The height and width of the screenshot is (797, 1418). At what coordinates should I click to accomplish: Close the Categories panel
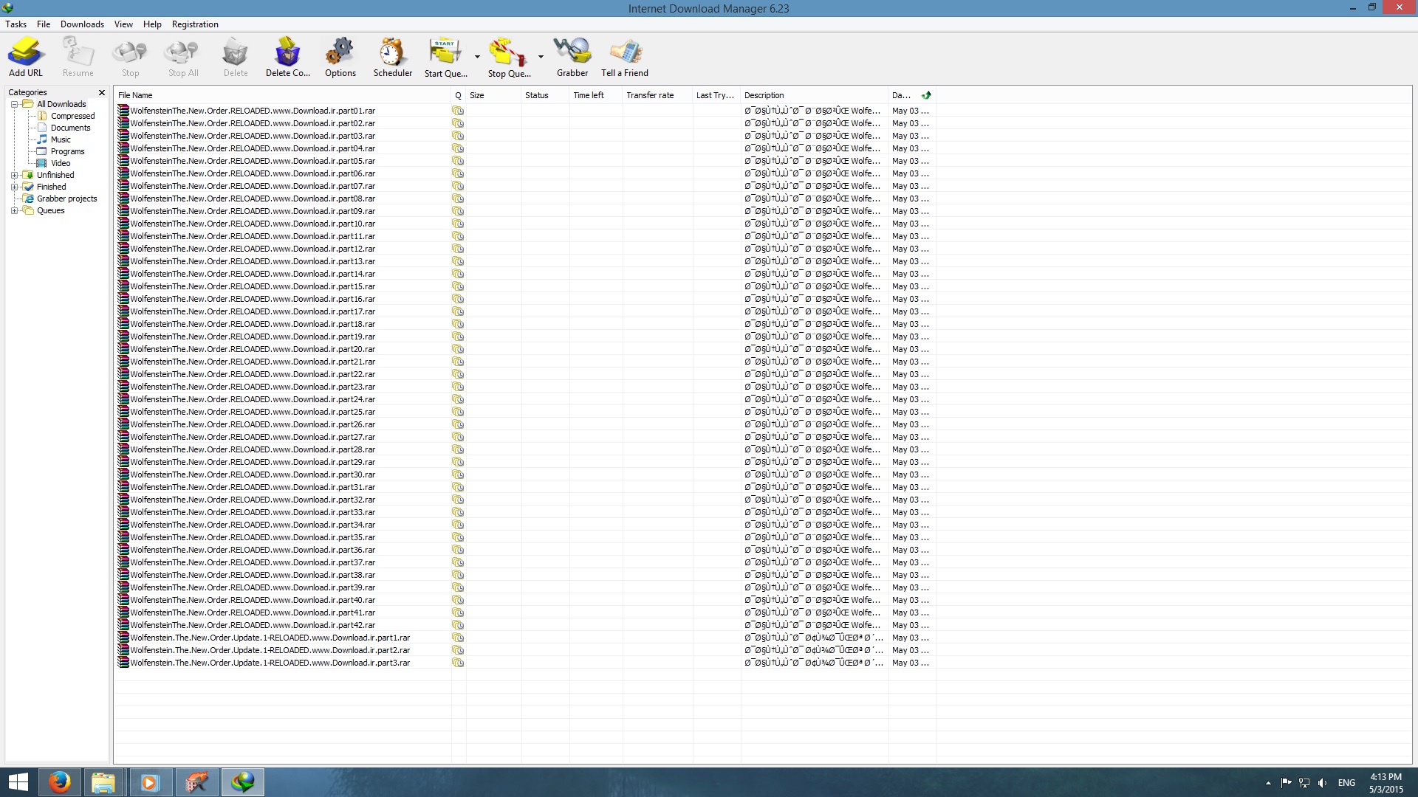click(x=102, y=92)
